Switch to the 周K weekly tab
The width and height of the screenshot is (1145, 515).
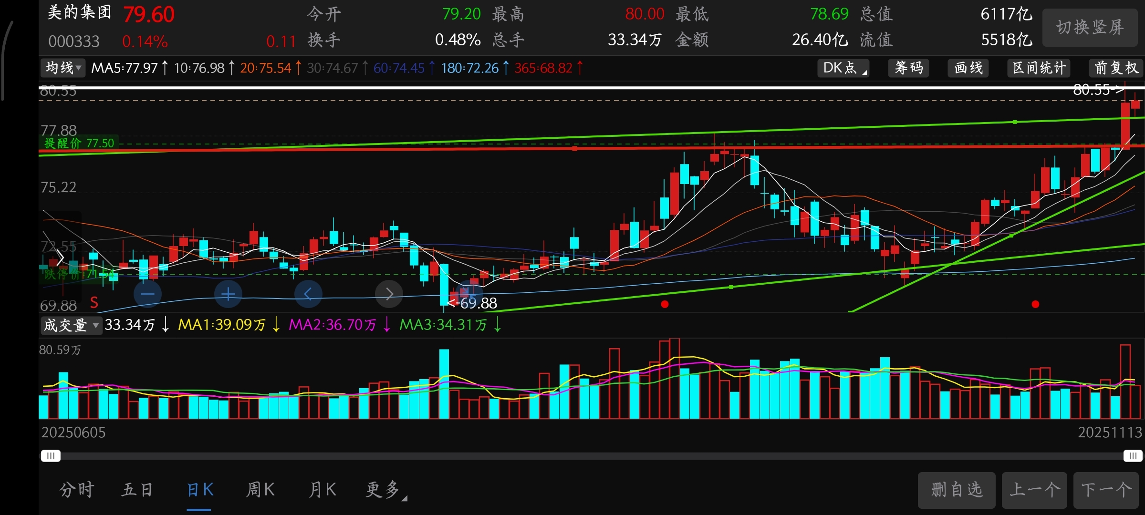(x=260, y=489)
